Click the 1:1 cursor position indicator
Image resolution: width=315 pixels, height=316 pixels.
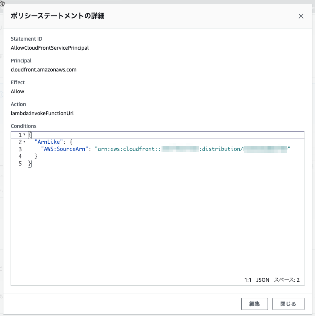(248, 280)
